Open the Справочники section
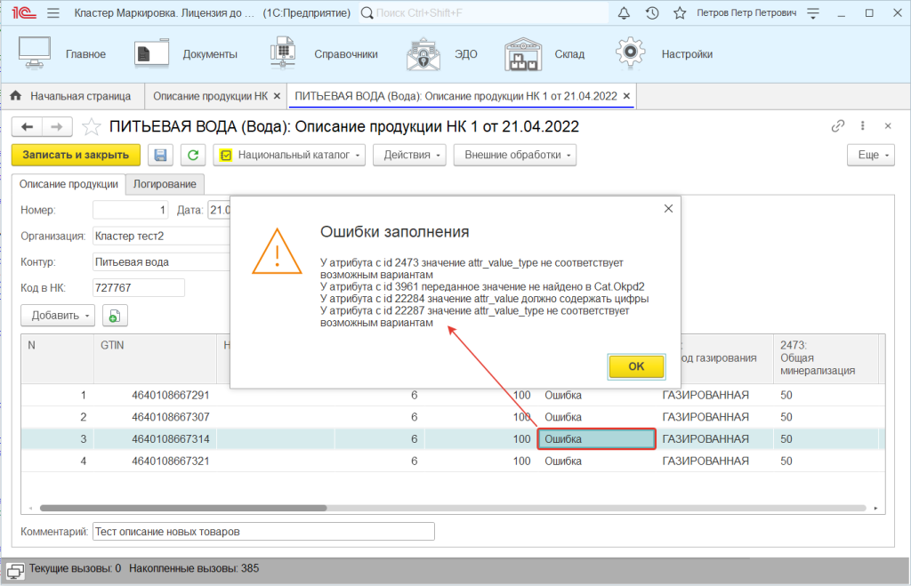This screenshot has width=911, height=586. pyautogui.click(x=324, y=53)
